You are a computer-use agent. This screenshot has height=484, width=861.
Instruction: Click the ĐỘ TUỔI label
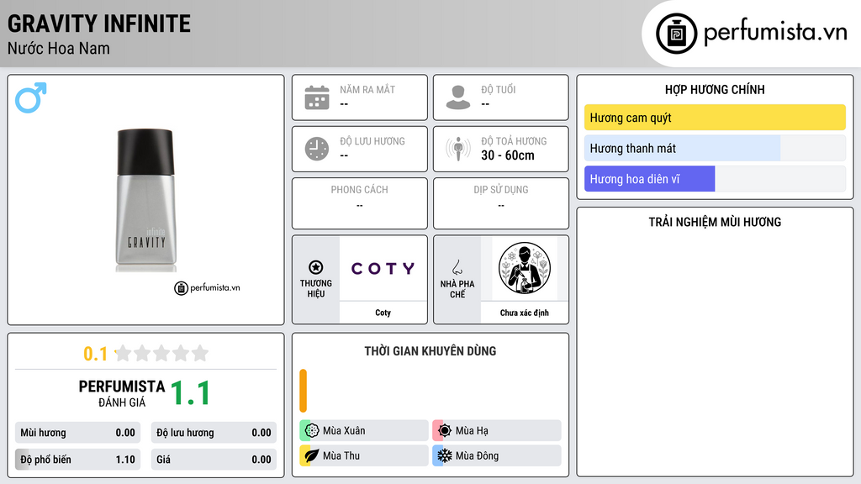pos(499,89)
